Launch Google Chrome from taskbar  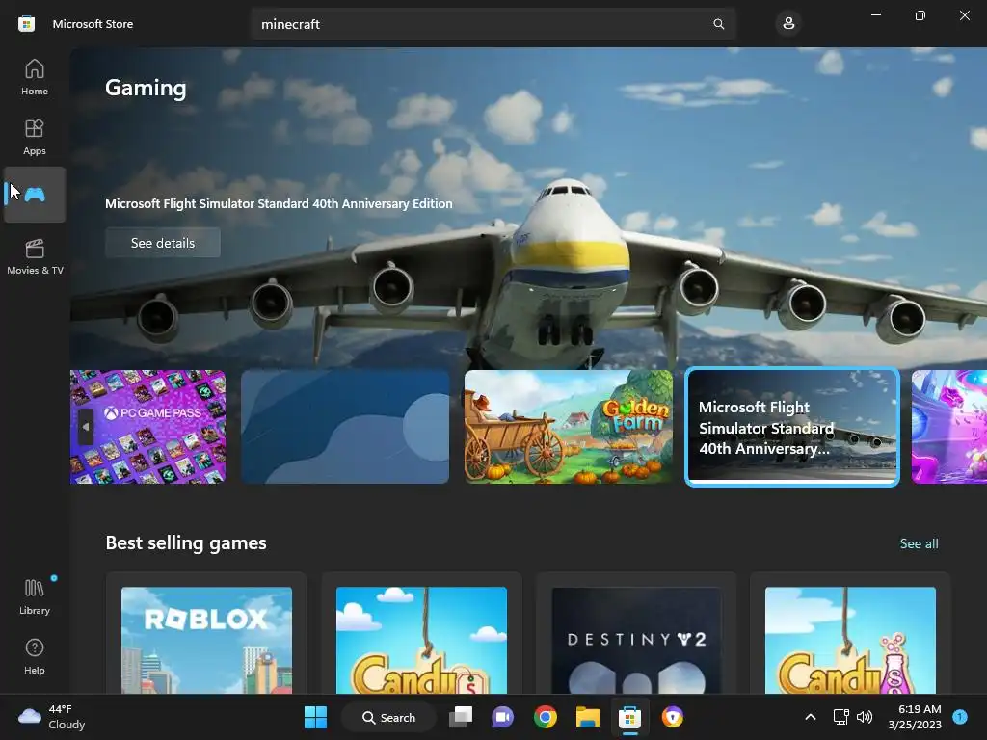pyautogui.click(x=546, y=717)
